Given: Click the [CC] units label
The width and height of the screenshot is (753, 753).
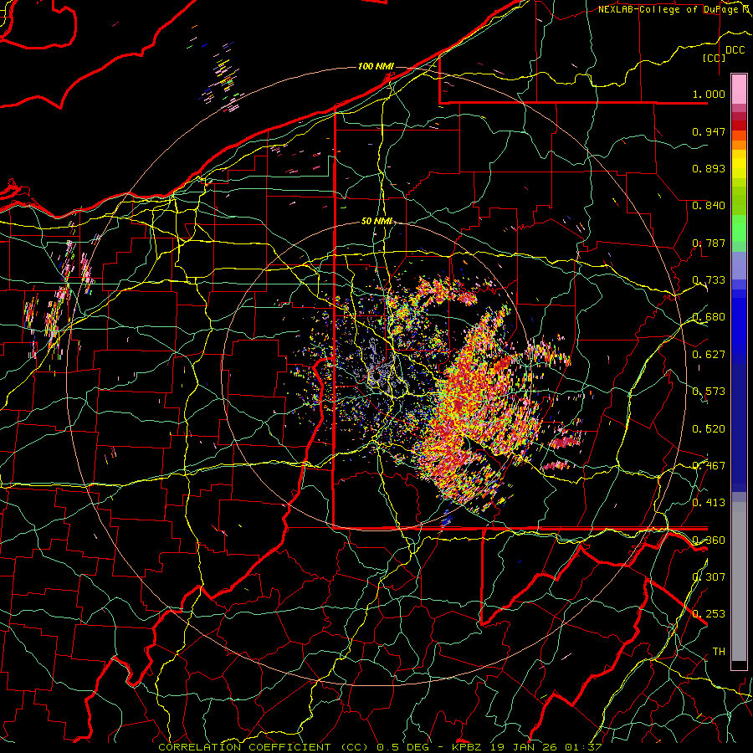Looking at the screenshot, I should tap(714, 58).
